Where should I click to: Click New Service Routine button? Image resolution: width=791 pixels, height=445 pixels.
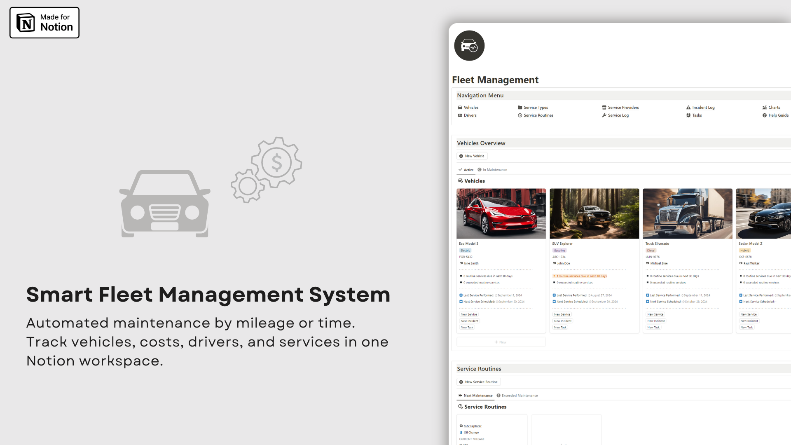pyautogui.click(x=478, y=382)
